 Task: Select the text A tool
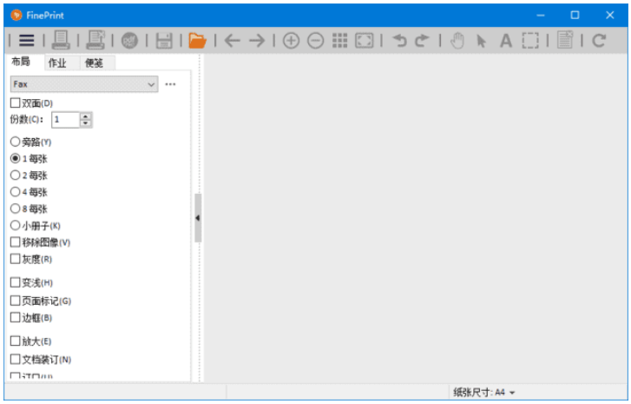[x=505, y=40]
